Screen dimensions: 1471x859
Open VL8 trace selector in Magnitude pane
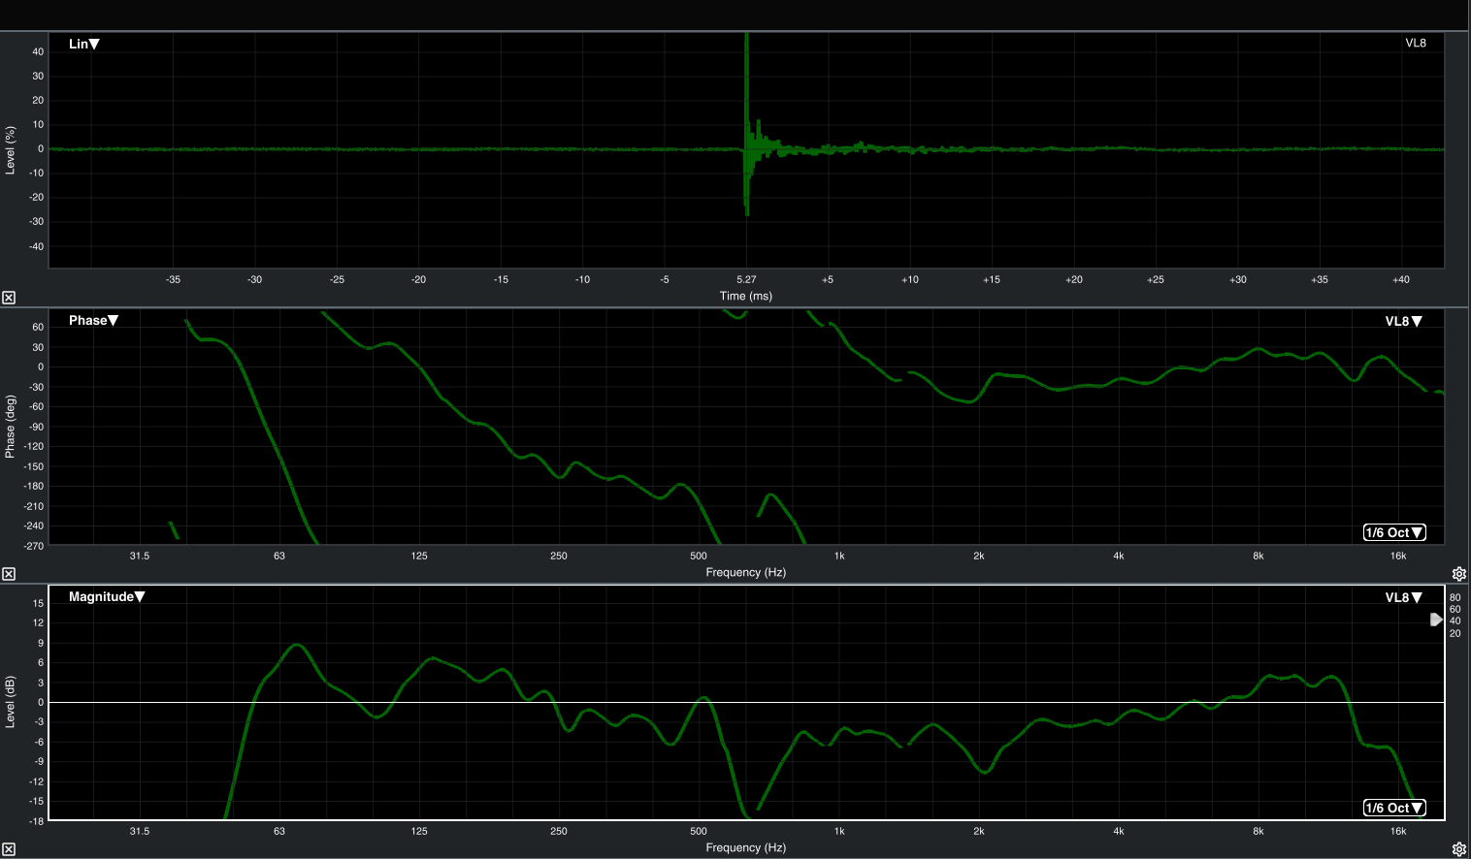[1403, 598]
